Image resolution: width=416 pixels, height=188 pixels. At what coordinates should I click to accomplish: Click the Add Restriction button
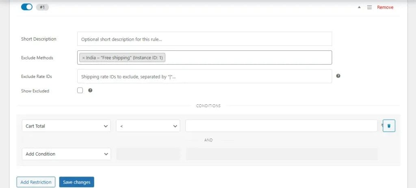pyautogui.click(x=36, y=182)
